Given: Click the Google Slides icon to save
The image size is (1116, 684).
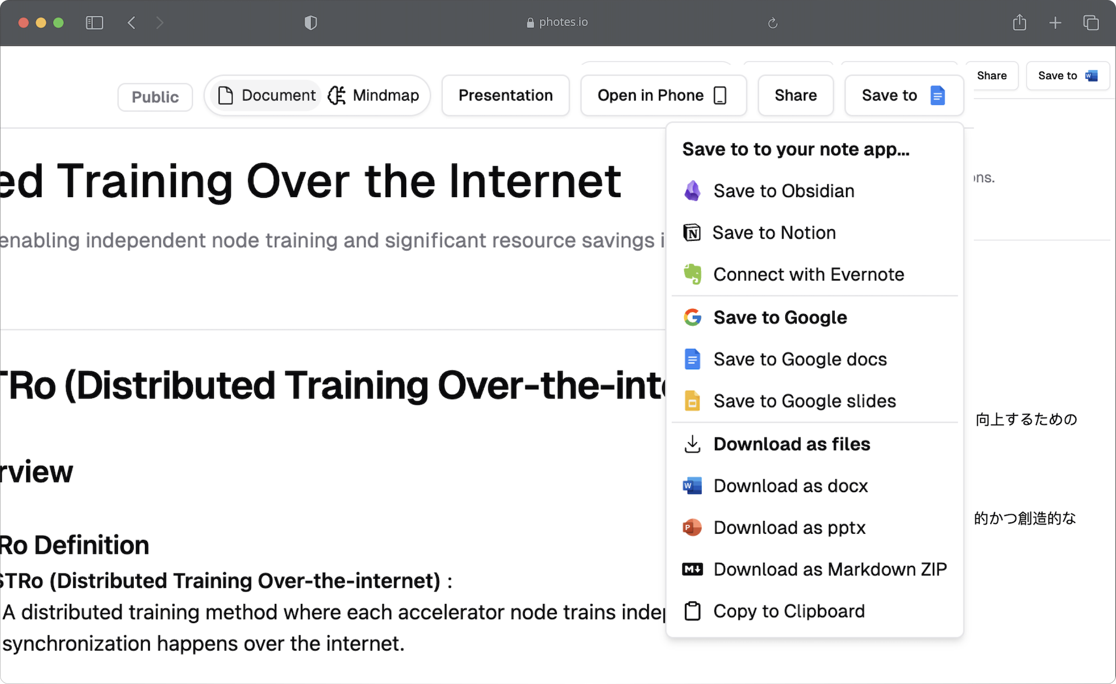Looking at the screenshot, I should (x=691, y=401).
